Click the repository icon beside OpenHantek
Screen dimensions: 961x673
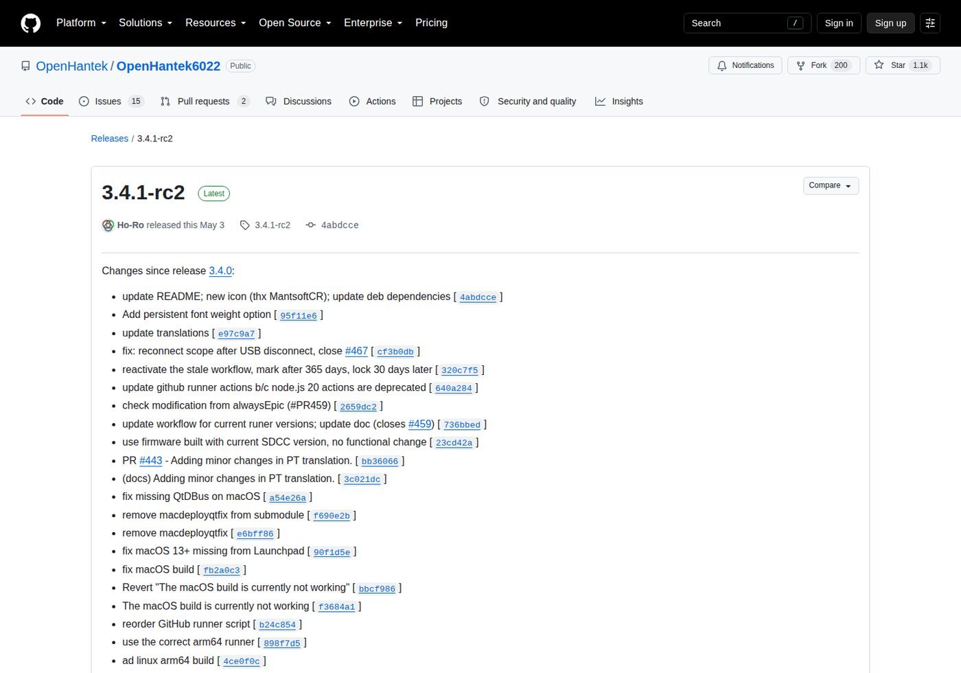[25, 66]
